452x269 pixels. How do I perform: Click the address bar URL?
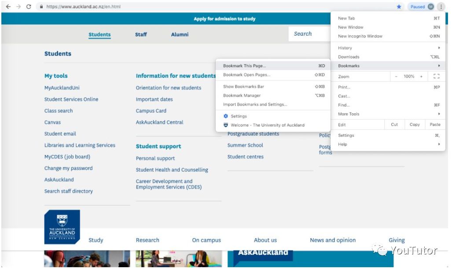83,6
